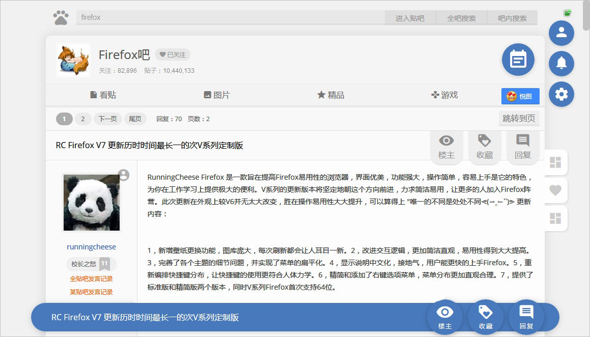Click 楼主 eye icon beside thread title
This screenshot has width=590, height=337.
446,147
